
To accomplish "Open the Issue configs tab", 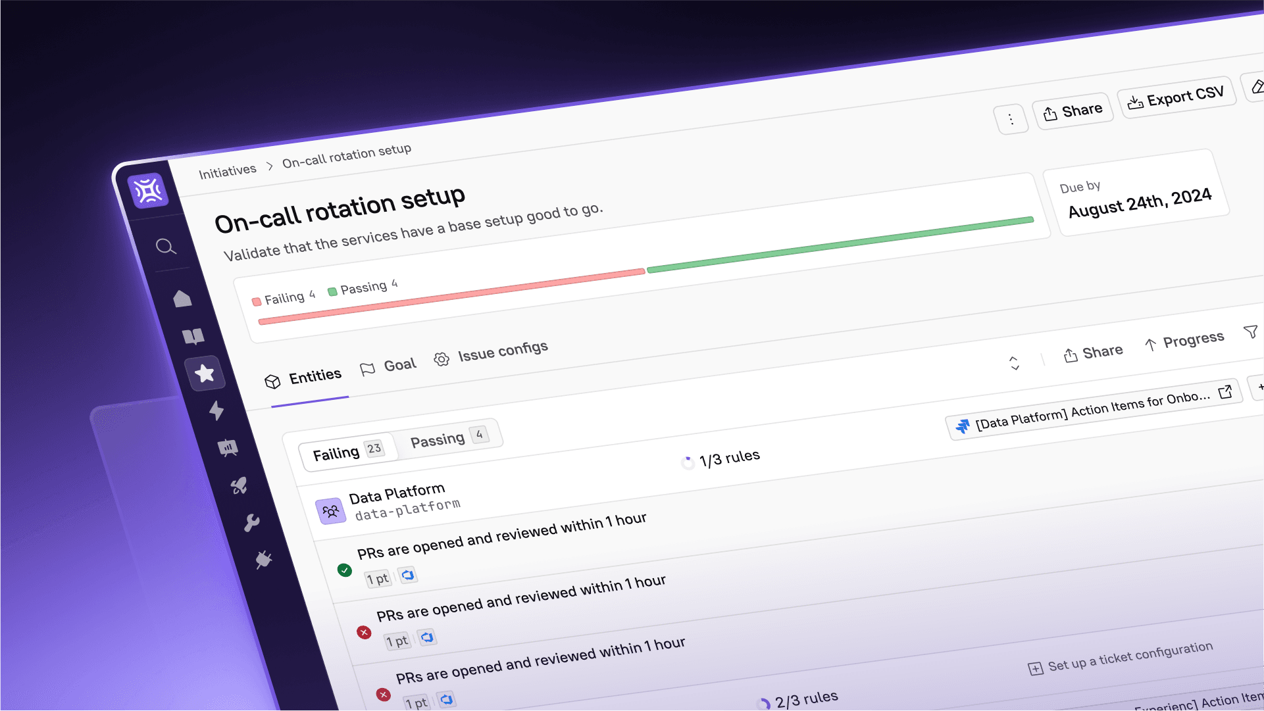I will click(x=491, y=353).
